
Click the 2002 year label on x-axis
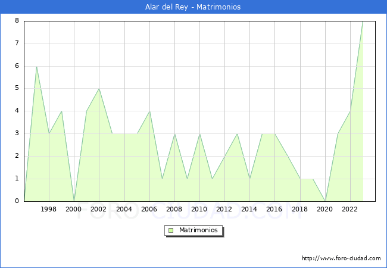click(99, 209)
